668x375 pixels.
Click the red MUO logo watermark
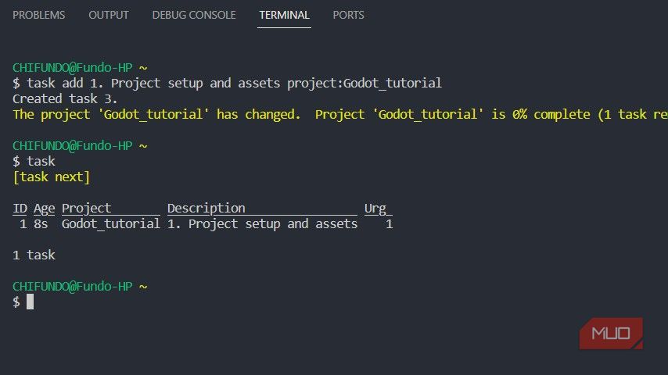click(611, 334)
